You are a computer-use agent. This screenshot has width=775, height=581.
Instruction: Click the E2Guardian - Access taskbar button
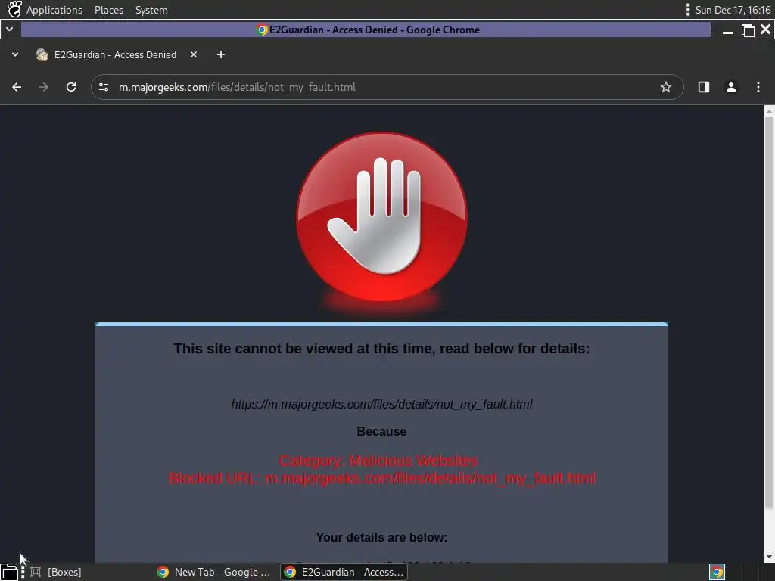point(344,572)
